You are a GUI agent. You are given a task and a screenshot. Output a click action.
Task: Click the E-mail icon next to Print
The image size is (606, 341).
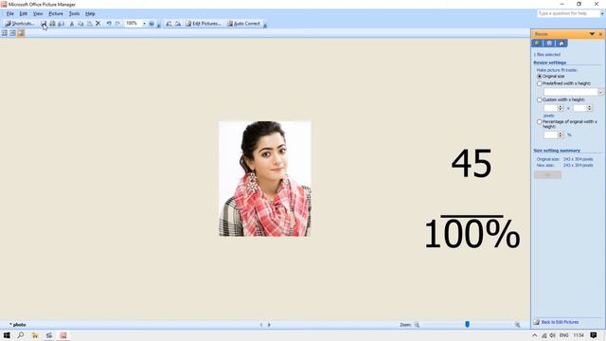pyautogui.click(x=61, y=24)
